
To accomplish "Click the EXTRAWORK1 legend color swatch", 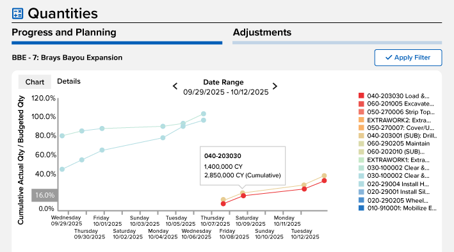I will pos(361,160).
